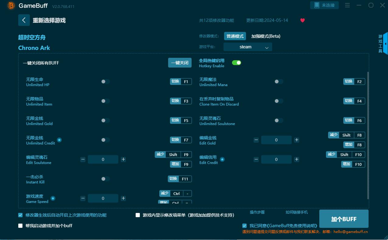Click the 更新日期:2024-05-14 update date text
The height and width of the screenshot is (240, 388).
(267, 20)
